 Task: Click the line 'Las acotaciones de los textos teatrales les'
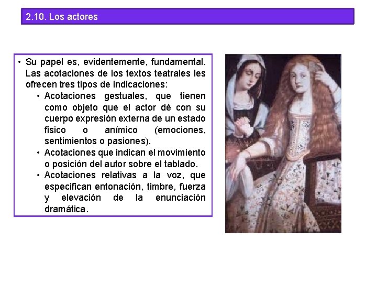tap(116, 73)
